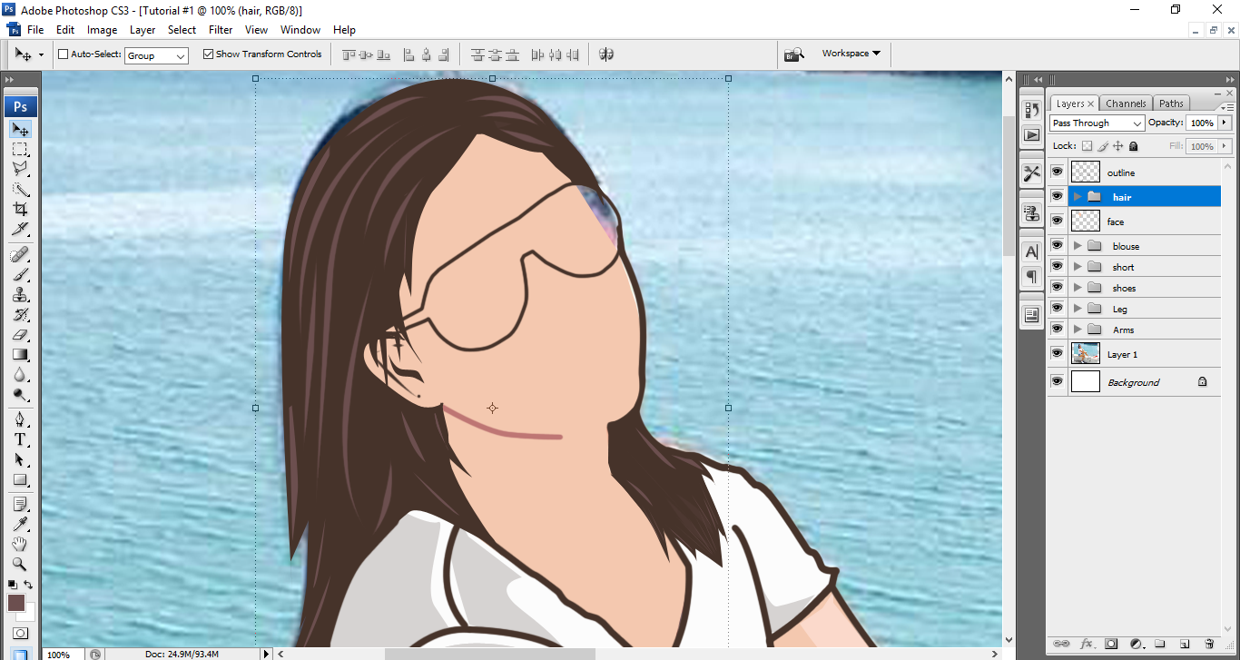1240x660 pixels.
Task: Expand the Leg layer group
Action: pyautogui.click(x=1078, y=308)
